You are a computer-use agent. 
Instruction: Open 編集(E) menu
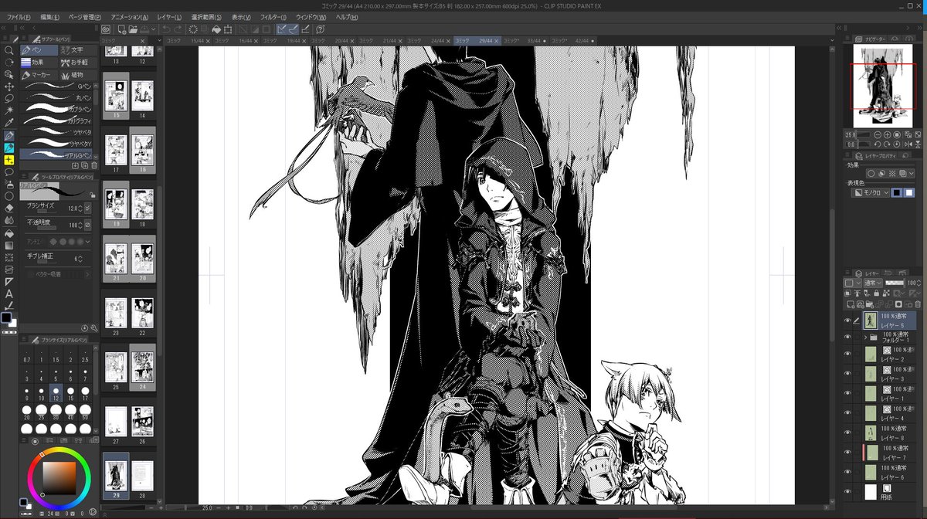click(x=49, y=17)
